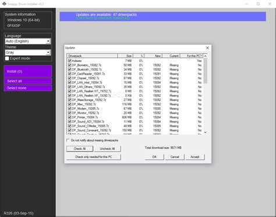
Task: Click the Check All button
Action: click(80, 149)
